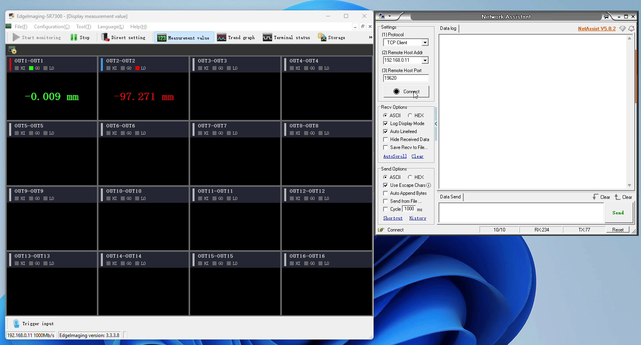Viewport: 641px width, 345px height.
Task: Click the Clear send arrow icon
Action: pyautogui.click(x=617, y=197)
